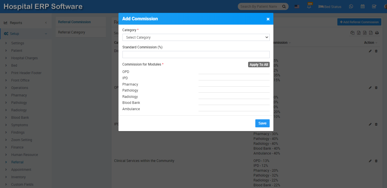Click the OPD commission input field
The image size is (387, 188).
point(234,72)
